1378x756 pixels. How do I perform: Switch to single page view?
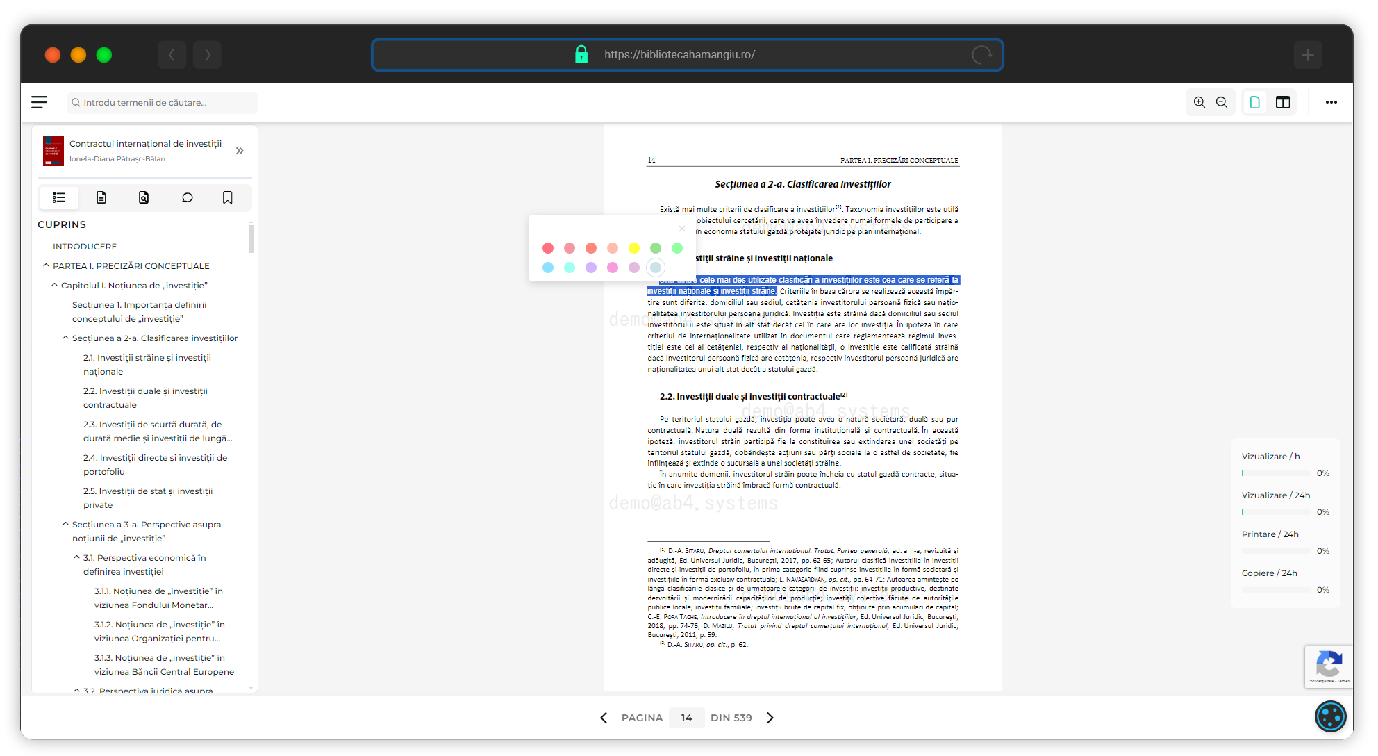tap(1255, 102)
